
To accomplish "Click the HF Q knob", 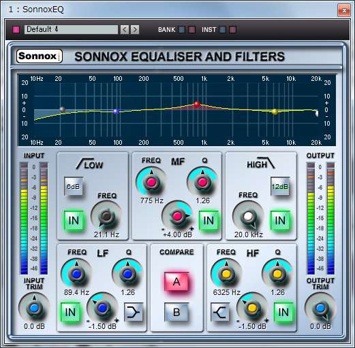I will click(x=277, y=274).
